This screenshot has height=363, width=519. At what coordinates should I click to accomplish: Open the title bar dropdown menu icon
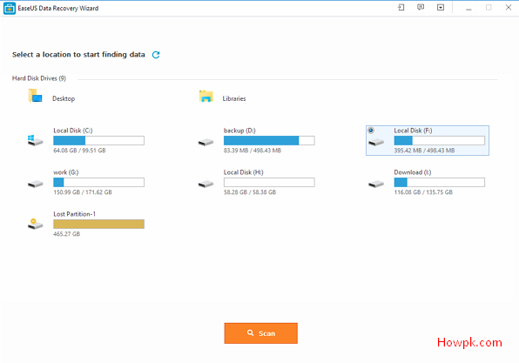point(441,7)
